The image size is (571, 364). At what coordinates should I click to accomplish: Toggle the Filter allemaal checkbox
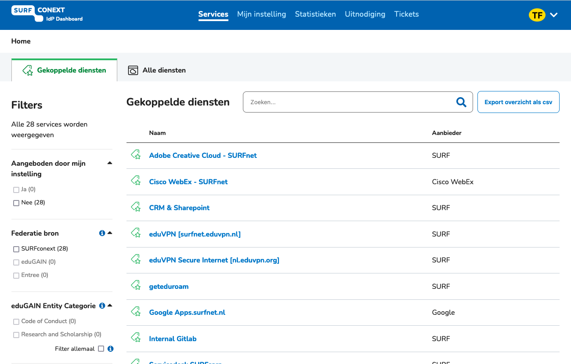pos(101,349)
